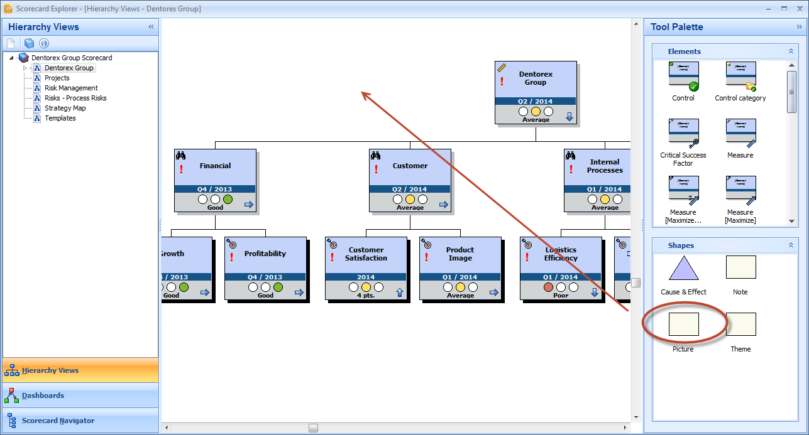Select the Control element icon

coord(683,77)
